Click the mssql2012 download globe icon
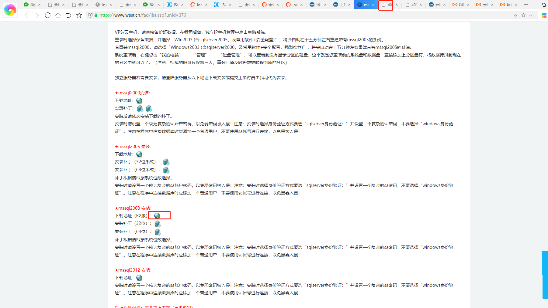 click(139, 278)
